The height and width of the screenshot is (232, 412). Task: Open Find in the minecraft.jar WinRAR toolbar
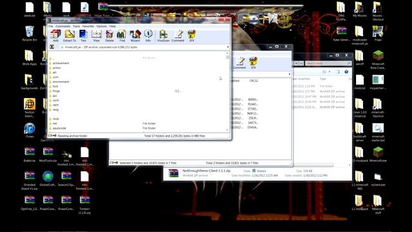122,36
